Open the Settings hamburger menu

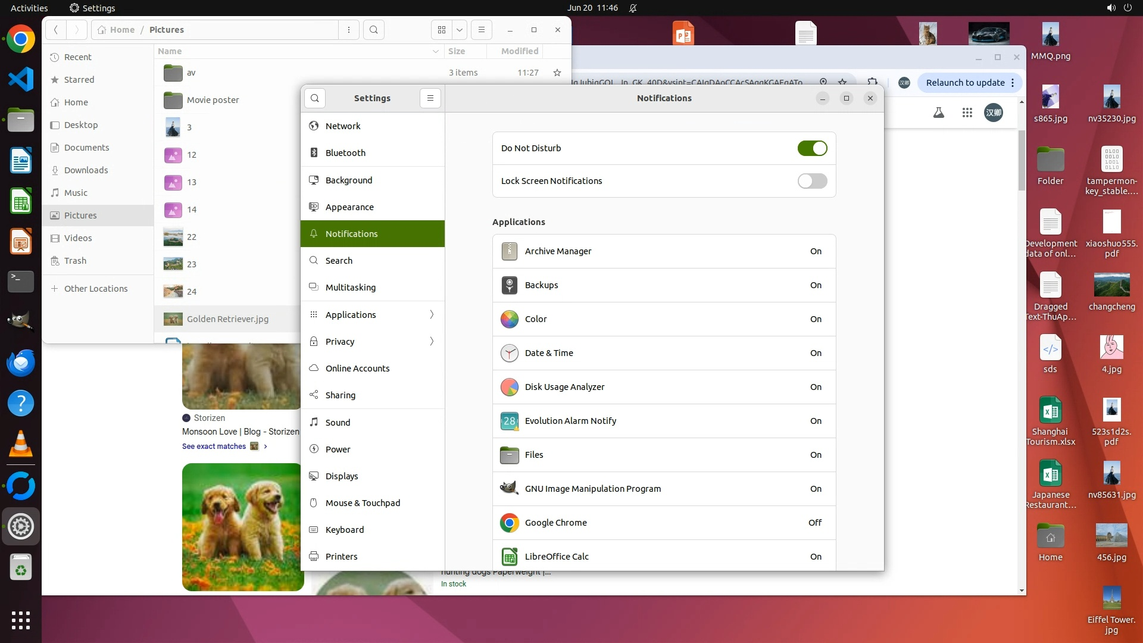[x=430, y=98]
